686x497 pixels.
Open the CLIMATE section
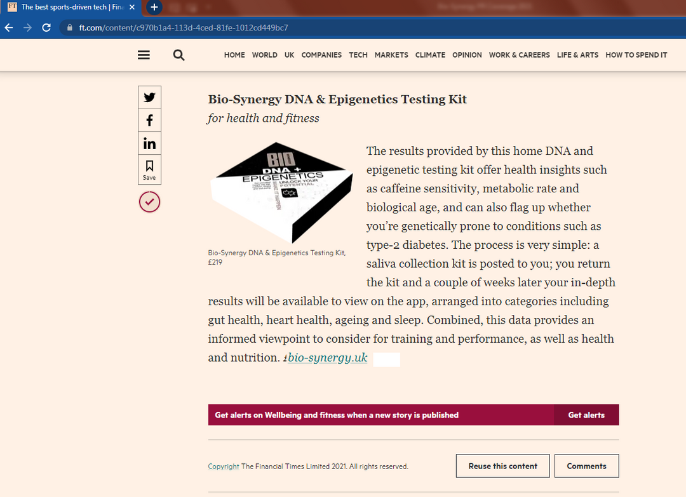(430, 55)
